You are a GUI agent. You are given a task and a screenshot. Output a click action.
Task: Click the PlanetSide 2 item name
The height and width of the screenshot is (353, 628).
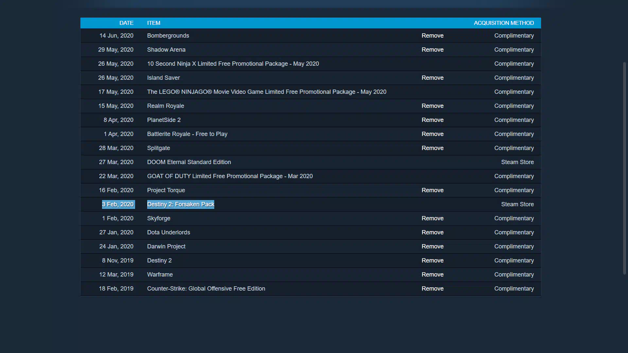tap(164, 120)
